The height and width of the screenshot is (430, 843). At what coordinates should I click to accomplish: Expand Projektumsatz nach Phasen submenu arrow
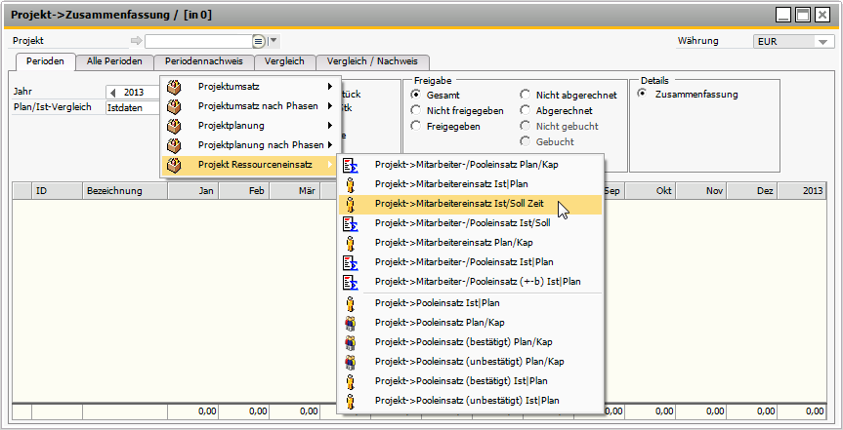[x=329, y=106]
